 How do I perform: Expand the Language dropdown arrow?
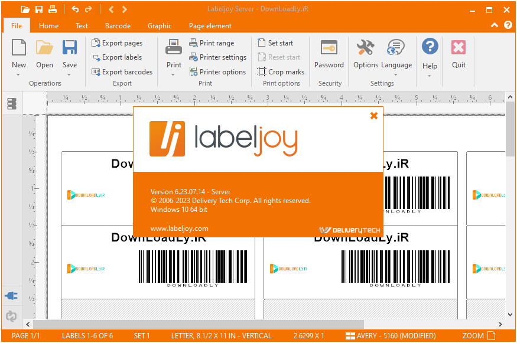[x=396, y=75]
